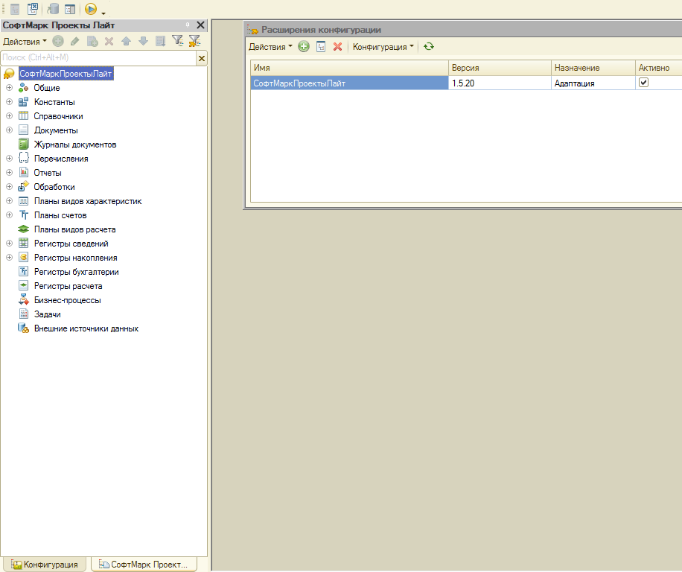The height and width of the screenshot is (572, 682).
Task: Switch to the Конфигурация bottom tab
Action: [44, 564]
